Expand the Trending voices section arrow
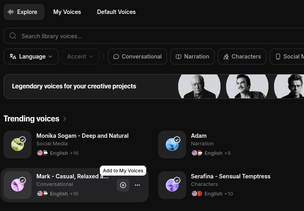The width and height of the screenshot is (304, 211). [65, 119]
